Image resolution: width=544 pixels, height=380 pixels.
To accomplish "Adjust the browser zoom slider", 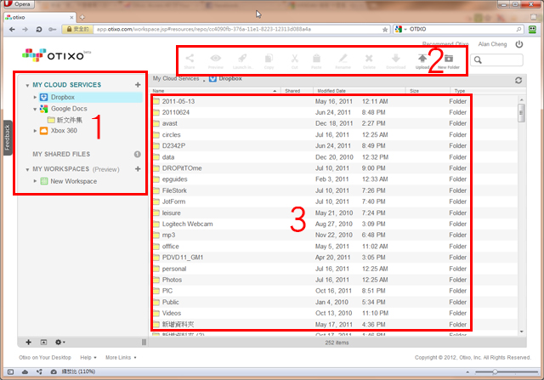I will [496, 372].
